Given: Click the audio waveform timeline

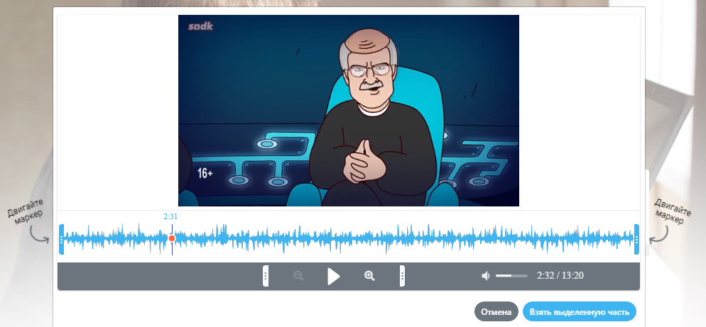Looking at the screenshot, I should (349, 239).
